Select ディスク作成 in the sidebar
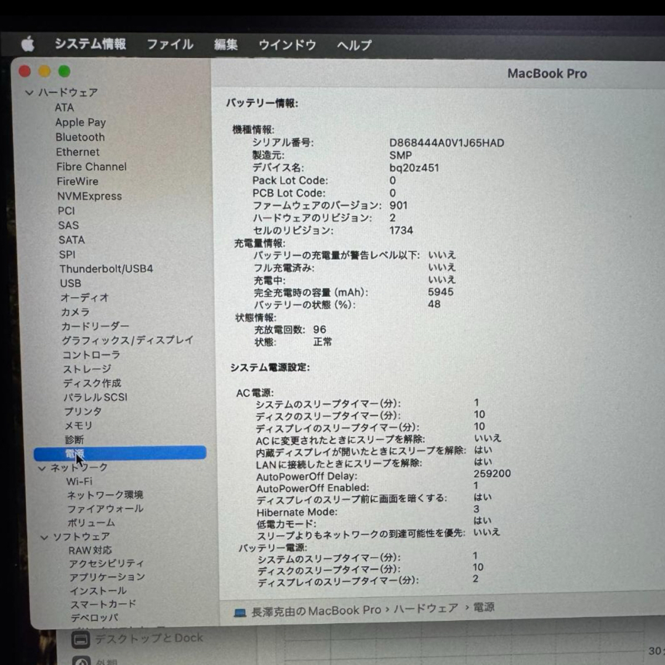This screenshot has height=665, width=665. click(92, 383)
